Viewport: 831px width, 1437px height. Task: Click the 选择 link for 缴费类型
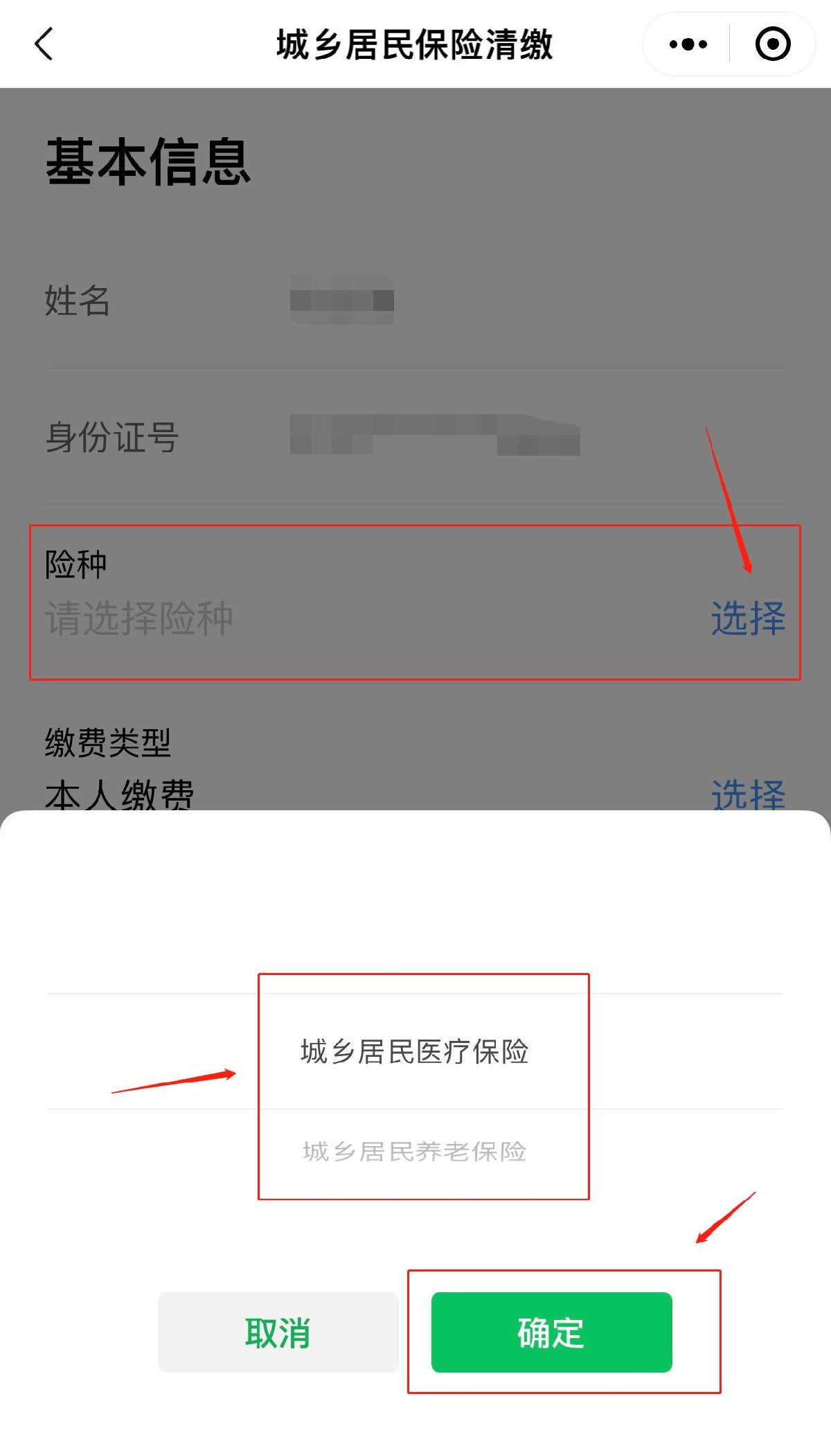748,794
